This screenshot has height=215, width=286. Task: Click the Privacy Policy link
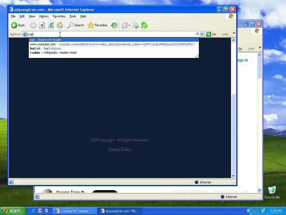[x=120, y=149]
